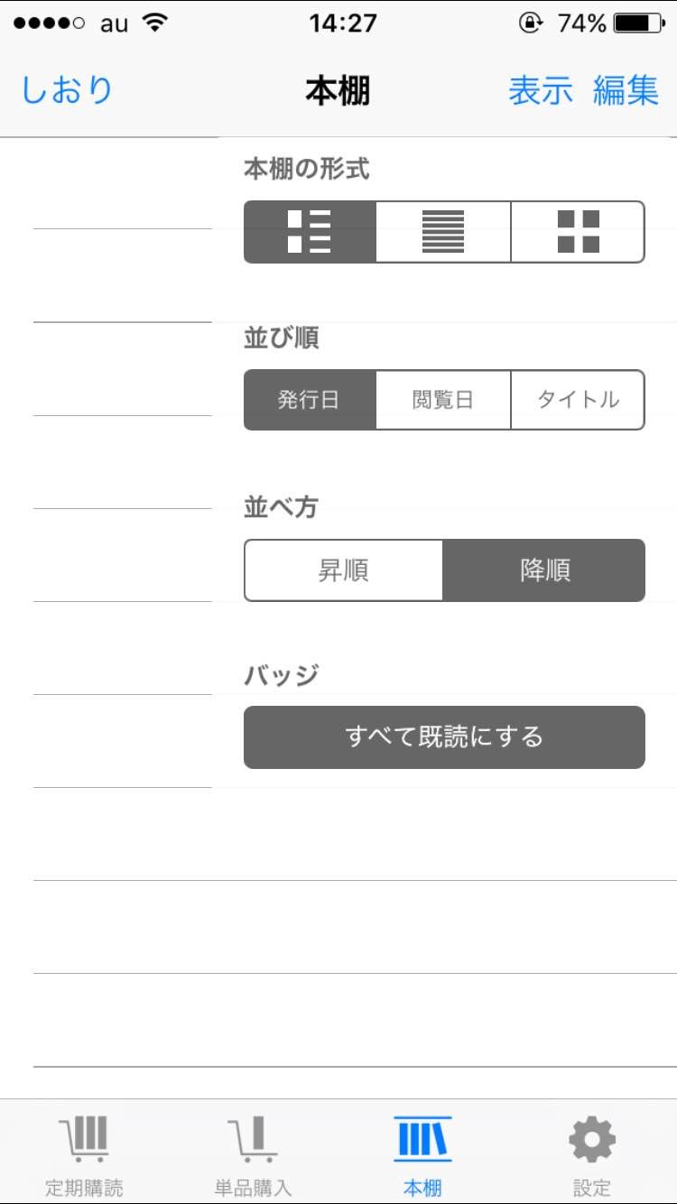Open しおり bookmarks
Image resolution: width=677 pixels, height=1204 pixels.
(x=68, y=91)
